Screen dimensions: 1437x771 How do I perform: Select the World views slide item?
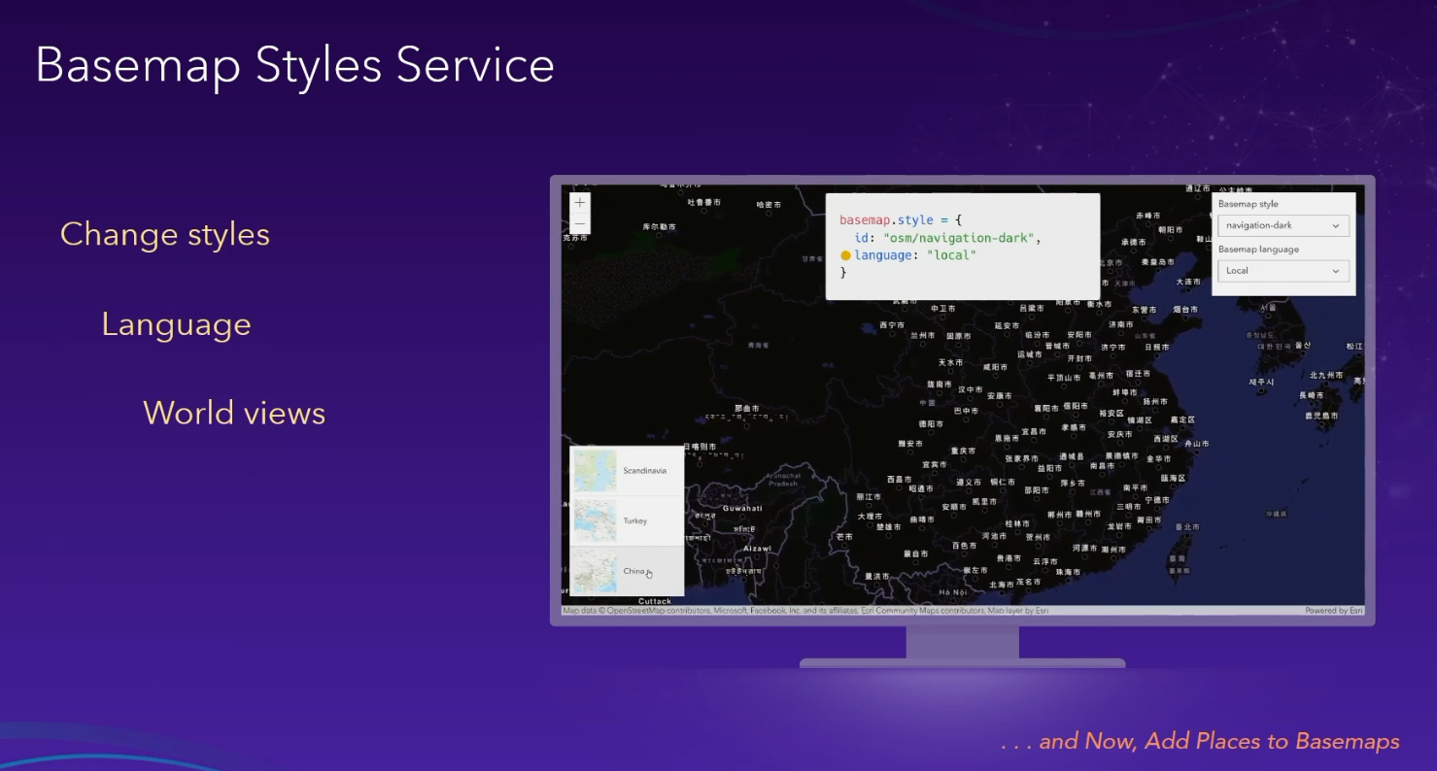tap(234, 412)
